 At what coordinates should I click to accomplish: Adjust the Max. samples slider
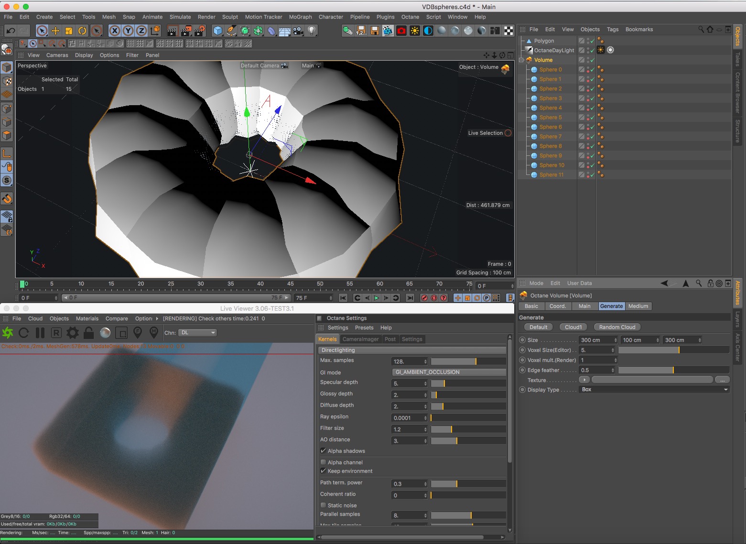pos(468,361)
